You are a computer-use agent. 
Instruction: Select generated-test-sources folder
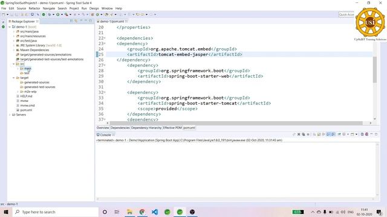click(39, 87)
